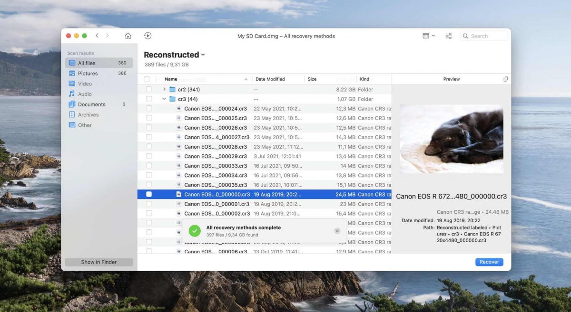Click the Show in Finder button
The image size is (571, 312).
99,262
